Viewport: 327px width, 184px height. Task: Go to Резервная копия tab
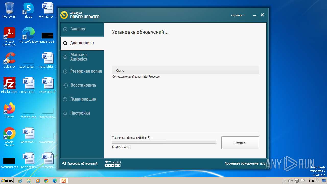pos(82,71)
